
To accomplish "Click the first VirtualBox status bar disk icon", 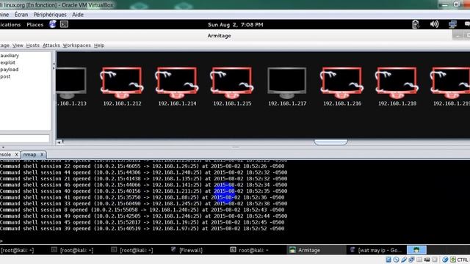I will click(388, 260).
